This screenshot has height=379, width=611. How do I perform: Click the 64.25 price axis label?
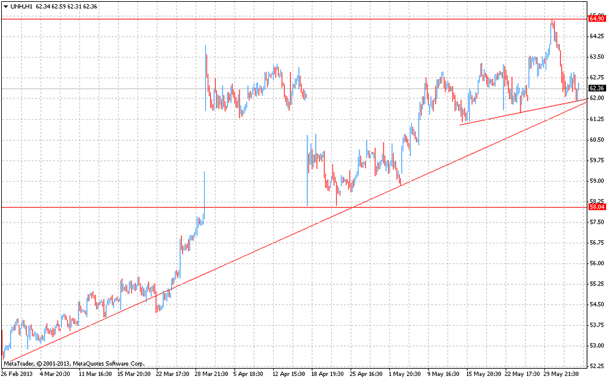(x=596, y=36)
